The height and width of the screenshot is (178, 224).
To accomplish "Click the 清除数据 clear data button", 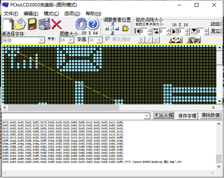I will pyautogui.click(x=211, y=115).
